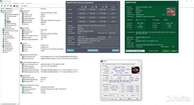Image resolution: width=194 pixels, height=105 pixels.
Task: Click Close in the Cache & Memory Benchmark window
Action: pyautogui.click(x=116, y=50)
